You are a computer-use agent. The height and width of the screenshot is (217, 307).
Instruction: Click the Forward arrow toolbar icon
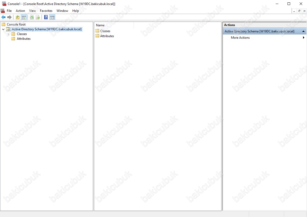point(9,17)
